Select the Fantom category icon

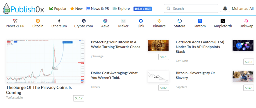[199, 21]
